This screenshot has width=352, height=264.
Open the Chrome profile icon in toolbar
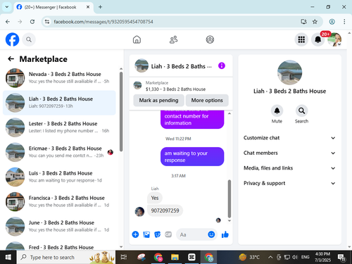tap(332, 22)
